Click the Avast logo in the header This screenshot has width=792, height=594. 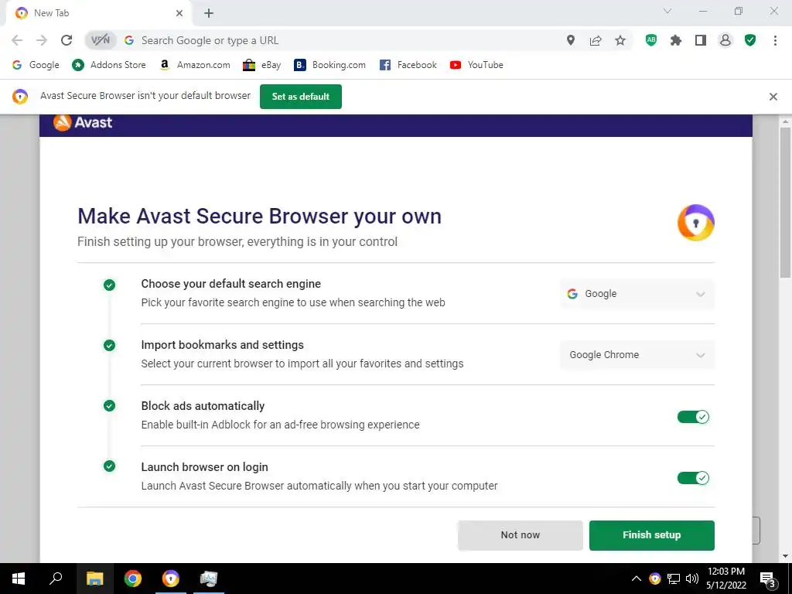point(83,123)
